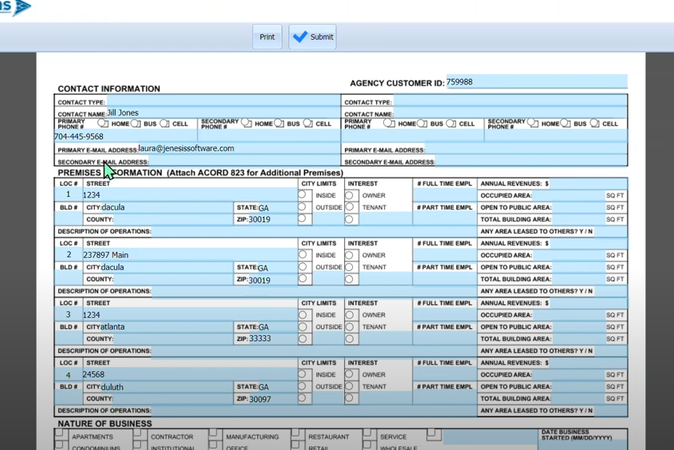Select Owner interest for Loc 1

[350, 196]
